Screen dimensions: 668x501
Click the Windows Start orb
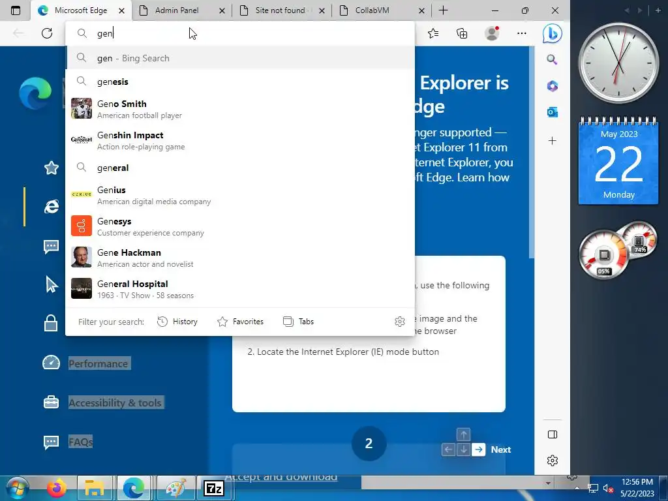point(17,488)
